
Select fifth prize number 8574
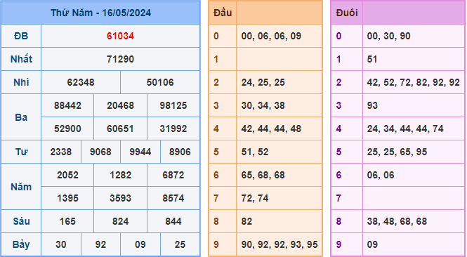pyautogui.click(x=173, y=198)
